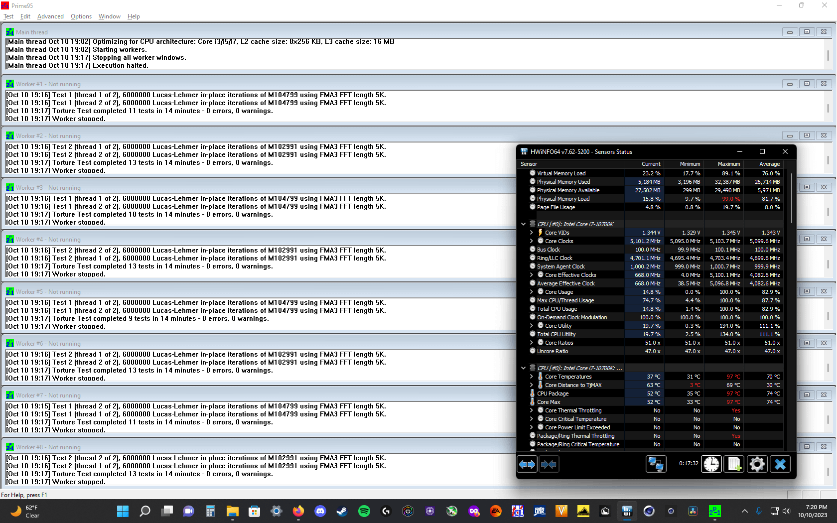Click the Minimum column header

683,164
